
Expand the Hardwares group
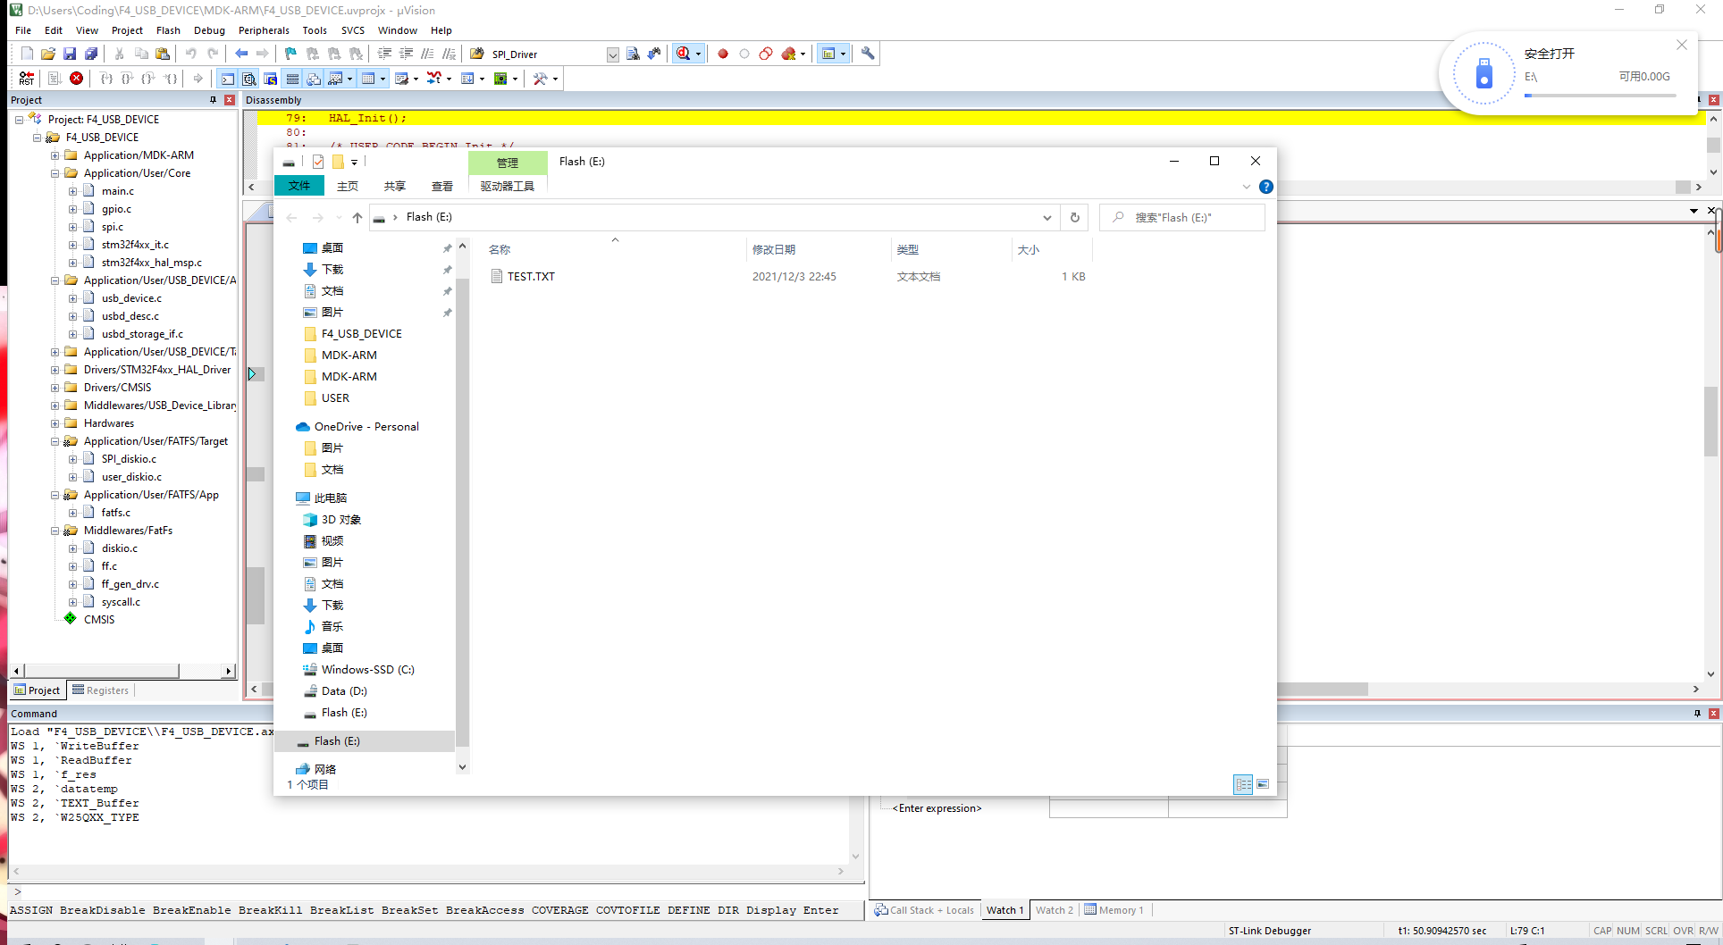pyautogui.click(x=55, y=423)
